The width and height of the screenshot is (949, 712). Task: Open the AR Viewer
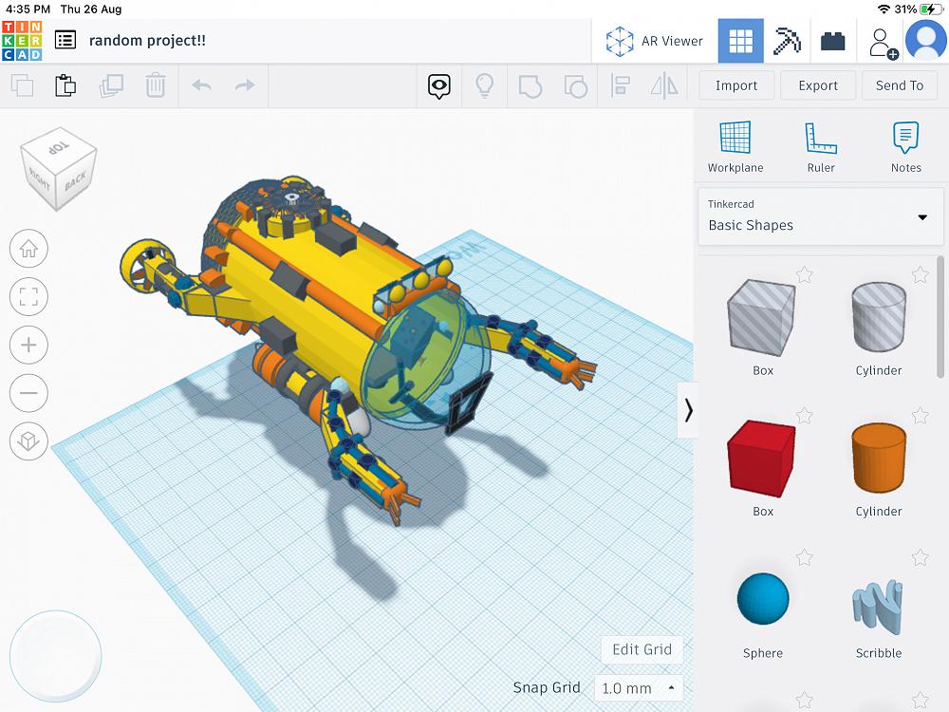655,41
